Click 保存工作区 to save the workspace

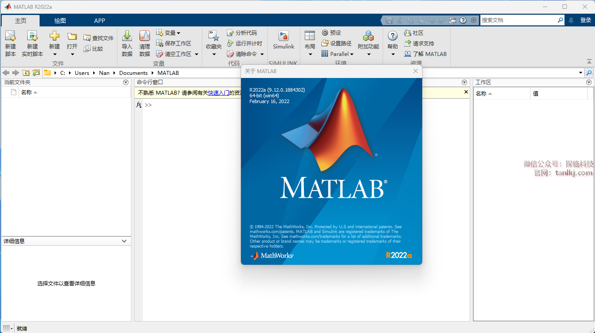point(174,43)
